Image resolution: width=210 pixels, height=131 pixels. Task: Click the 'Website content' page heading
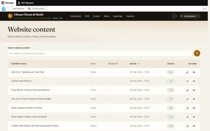(31, 29)
